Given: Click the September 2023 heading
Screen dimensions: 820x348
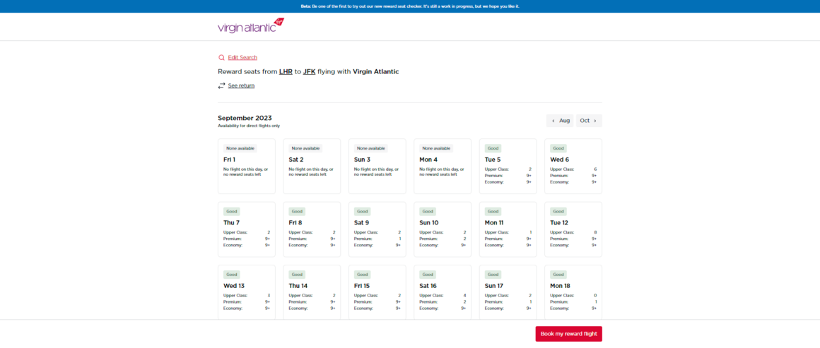Looking at the screenshot, I should point(245,118).
